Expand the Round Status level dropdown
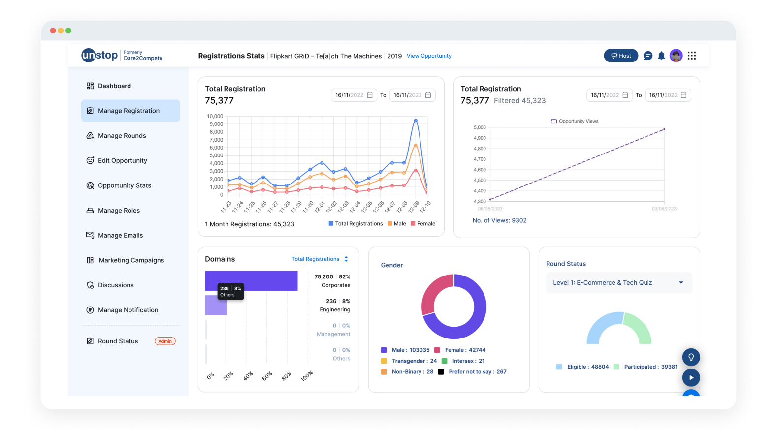Viewport: 775px width, 430px height. [681, 283]
